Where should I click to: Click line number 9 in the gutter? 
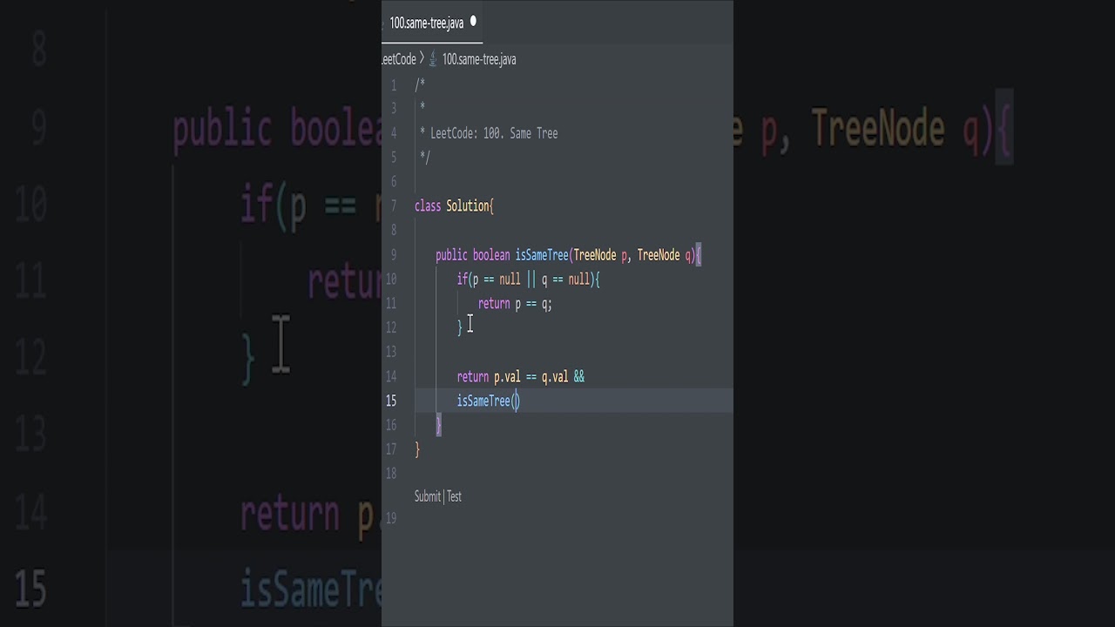394,255
